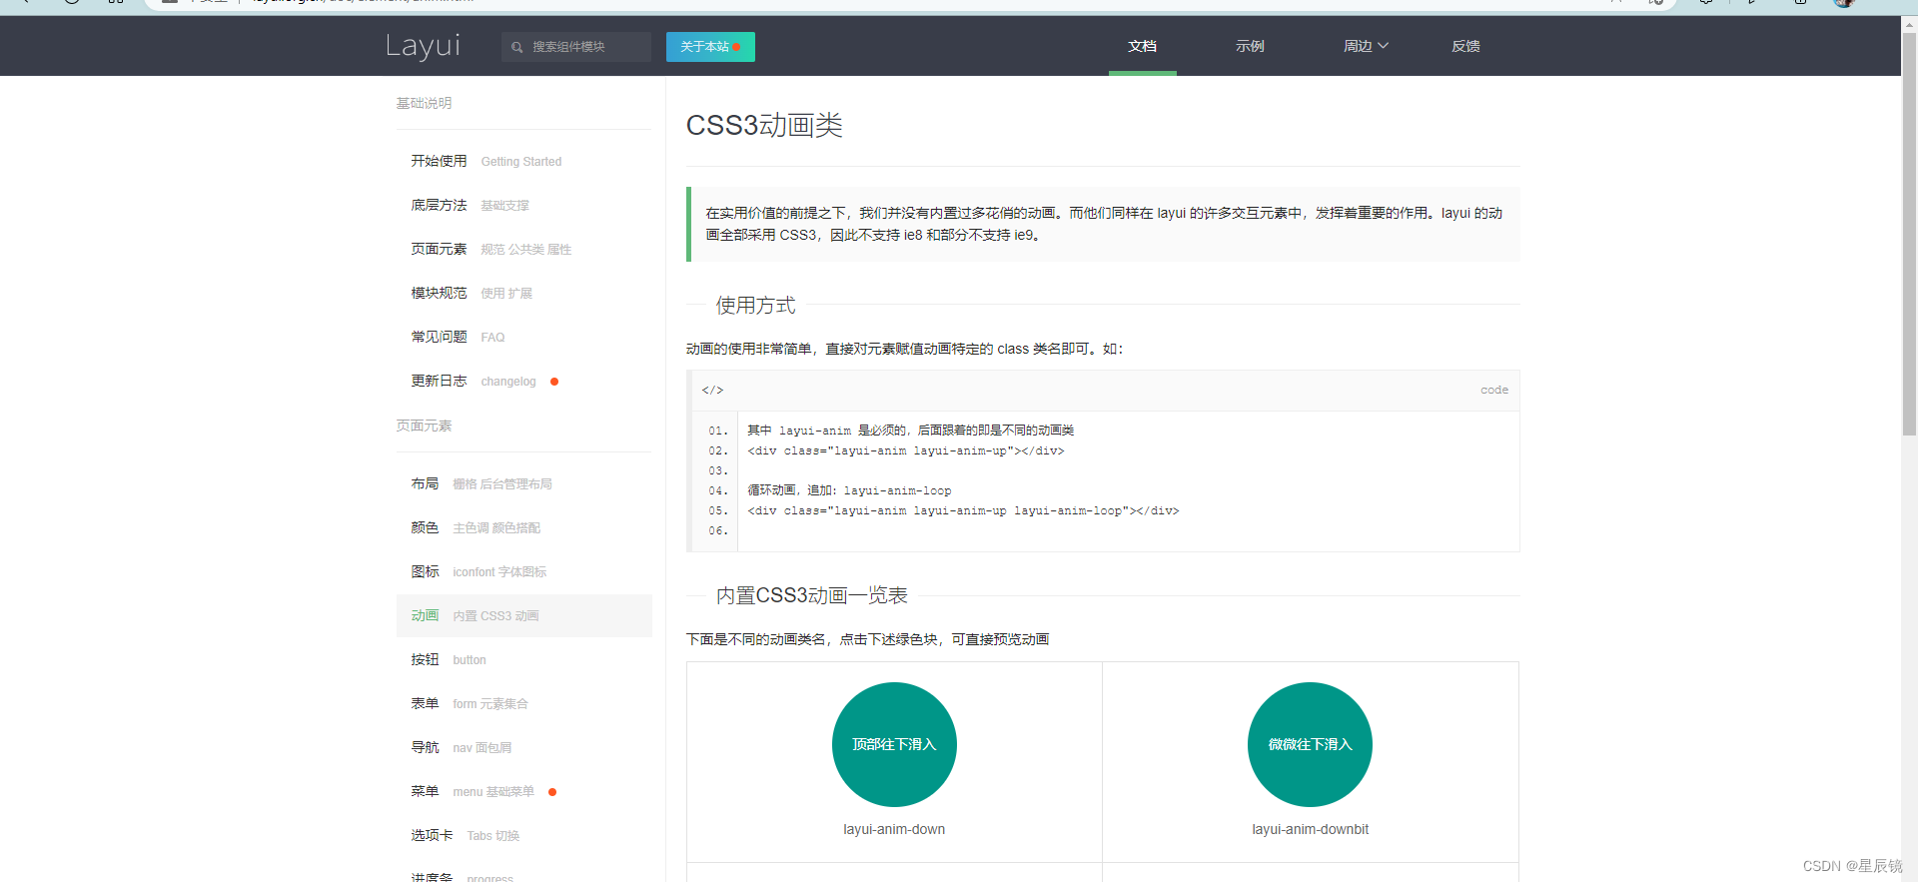1918x882 pixels.
Task: Open 常见问题 FAQ in the sidebar
Action: pyautogui.click(x=523, y=337)
